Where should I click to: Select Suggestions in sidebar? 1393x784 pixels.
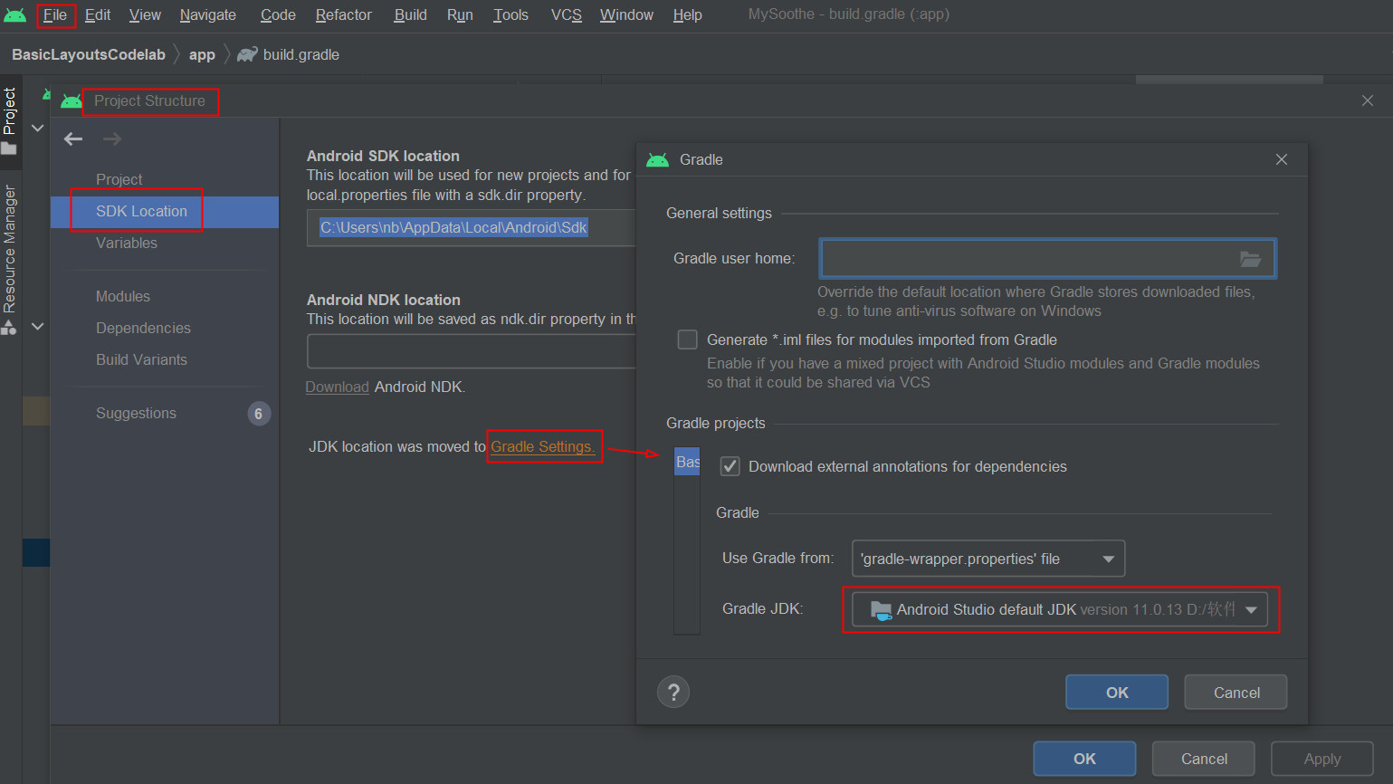point(136,414)
